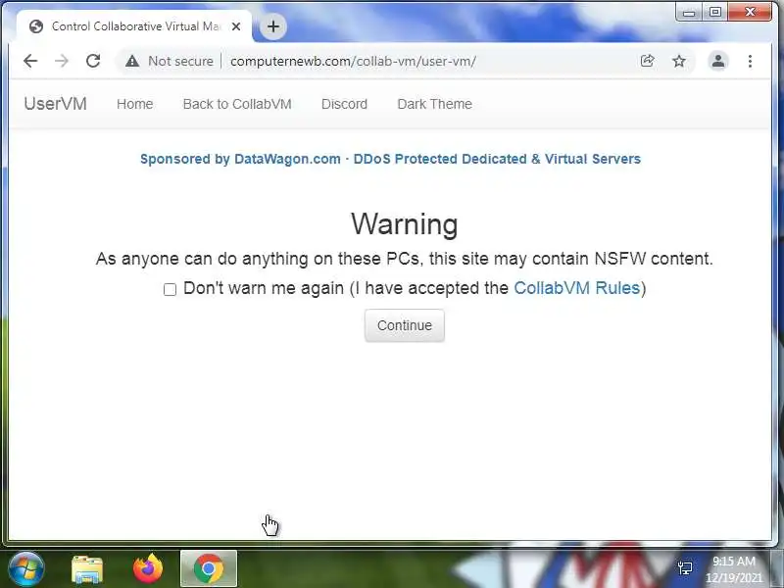Click the taskbar clock showing 9:15 AM
The height and width of the screenshot is (588, 784).
point(733,569)
